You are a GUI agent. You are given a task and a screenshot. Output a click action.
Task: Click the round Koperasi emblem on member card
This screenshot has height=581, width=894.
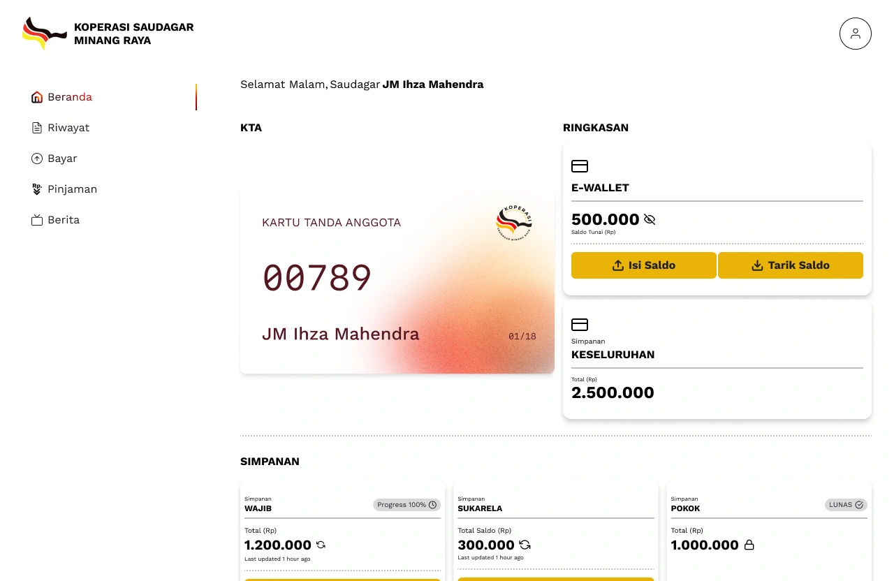[514, 223]
